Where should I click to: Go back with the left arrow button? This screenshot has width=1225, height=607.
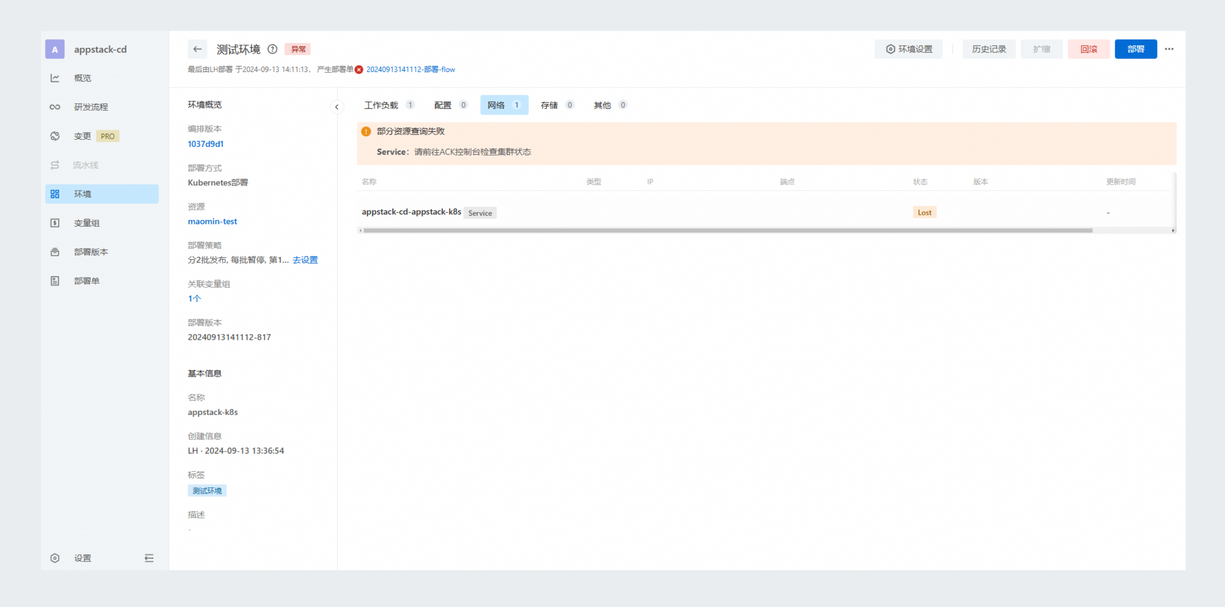click(x=197, y=49)
